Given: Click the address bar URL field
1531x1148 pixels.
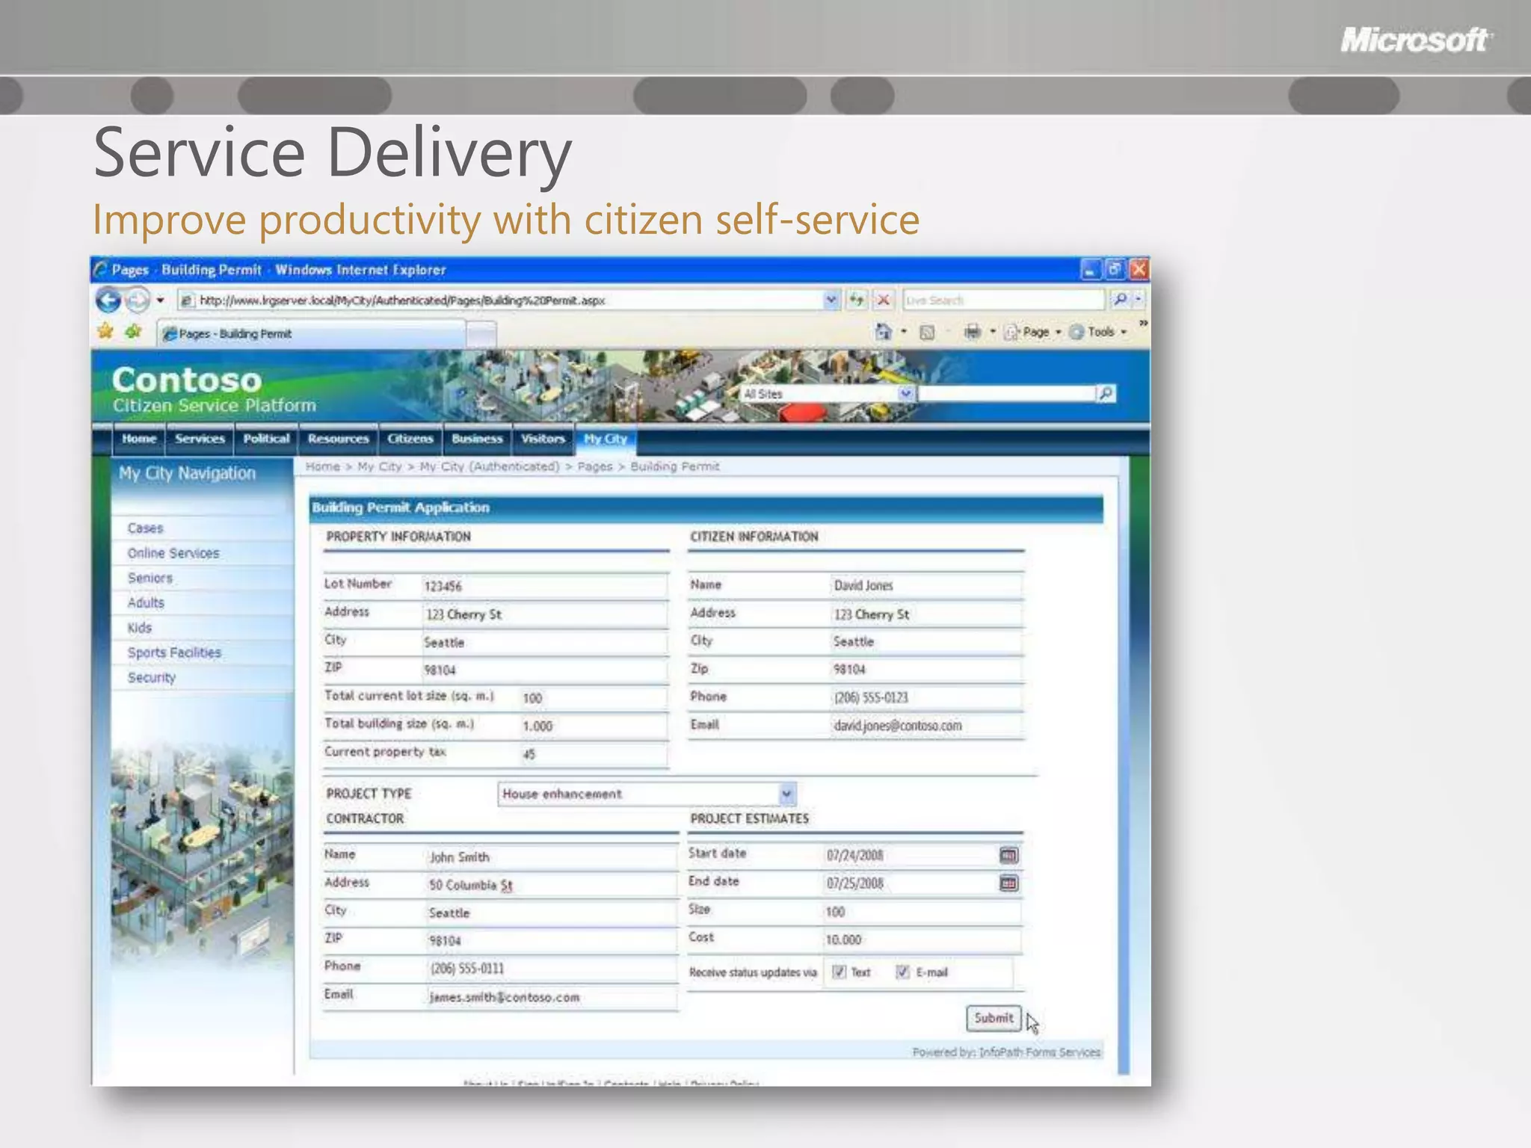Looking at the screenshot, I should [x=501, y=300].
